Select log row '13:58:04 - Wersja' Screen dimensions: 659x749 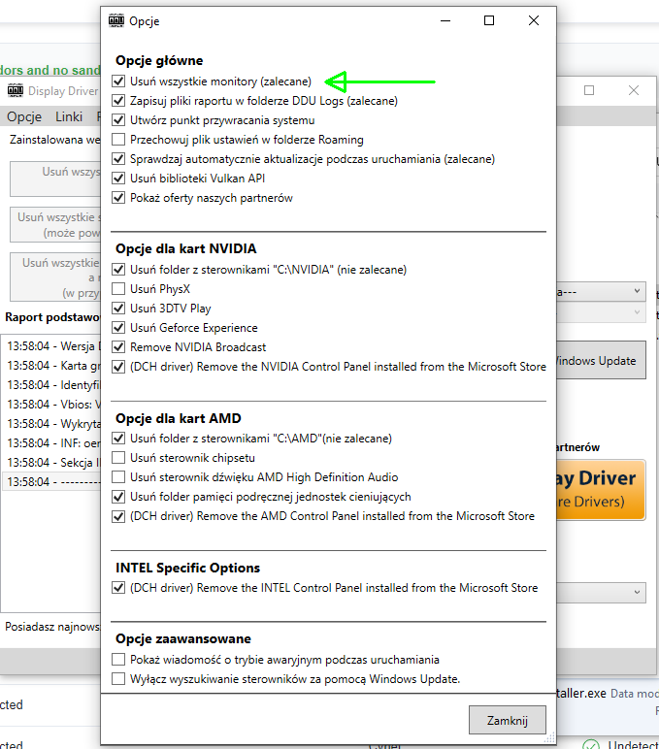[51, 345]
